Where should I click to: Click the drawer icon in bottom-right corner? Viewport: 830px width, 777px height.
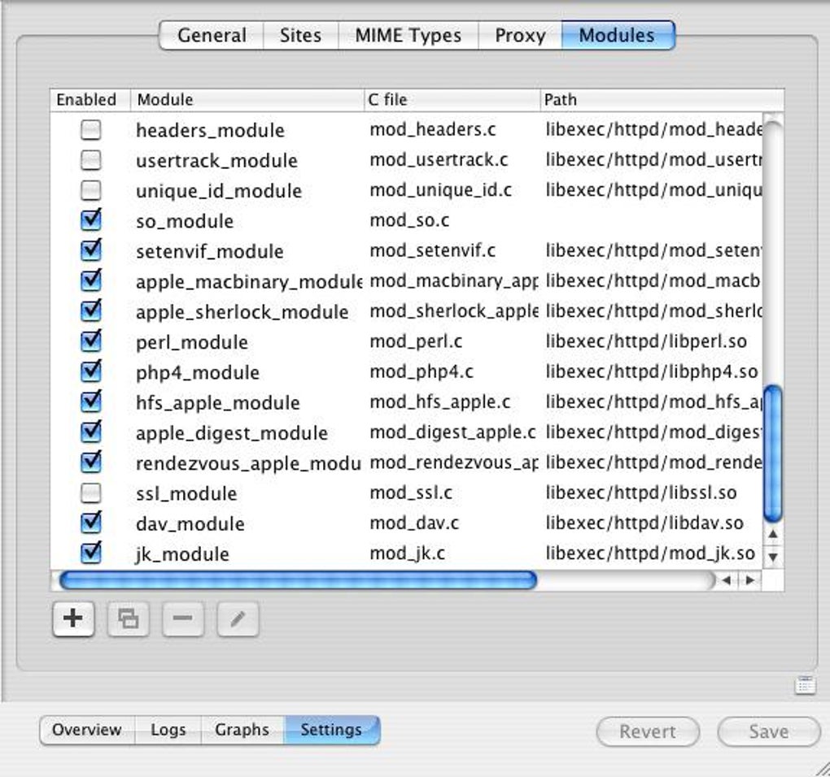coord(805,684)
